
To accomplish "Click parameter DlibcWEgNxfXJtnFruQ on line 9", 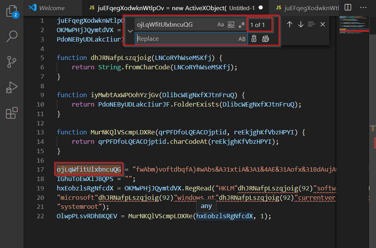I will [198, 95].
